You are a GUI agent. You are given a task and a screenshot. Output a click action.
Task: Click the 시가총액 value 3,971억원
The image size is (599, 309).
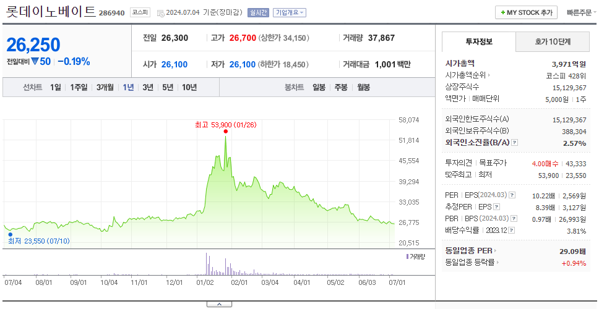(x=569, y=64)
